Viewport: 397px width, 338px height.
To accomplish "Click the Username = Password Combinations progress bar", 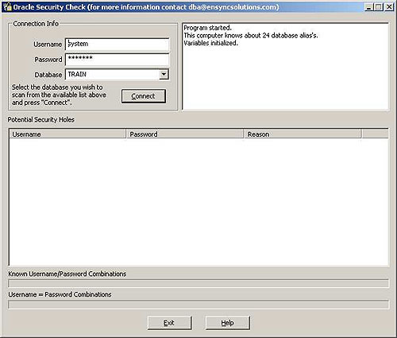I will 198,305.
